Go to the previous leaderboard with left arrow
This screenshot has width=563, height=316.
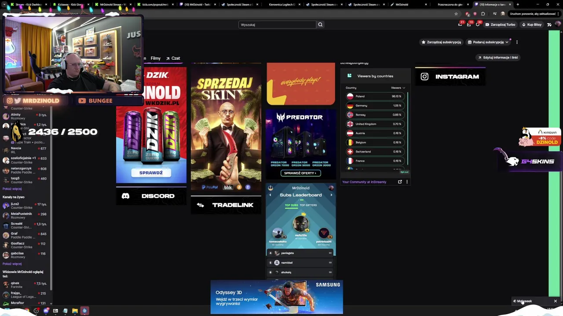click(x=271, y=195)
